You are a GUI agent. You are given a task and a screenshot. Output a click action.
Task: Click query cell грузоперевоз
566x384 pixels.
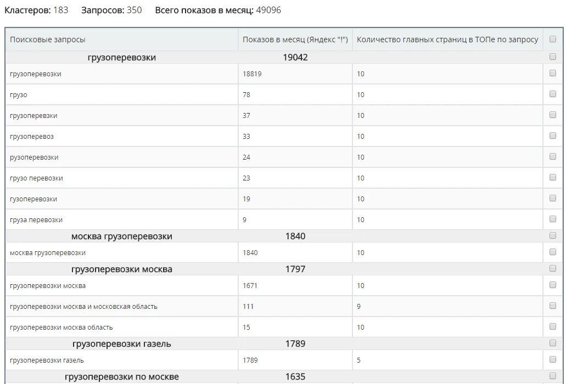(x=32, y=137)
